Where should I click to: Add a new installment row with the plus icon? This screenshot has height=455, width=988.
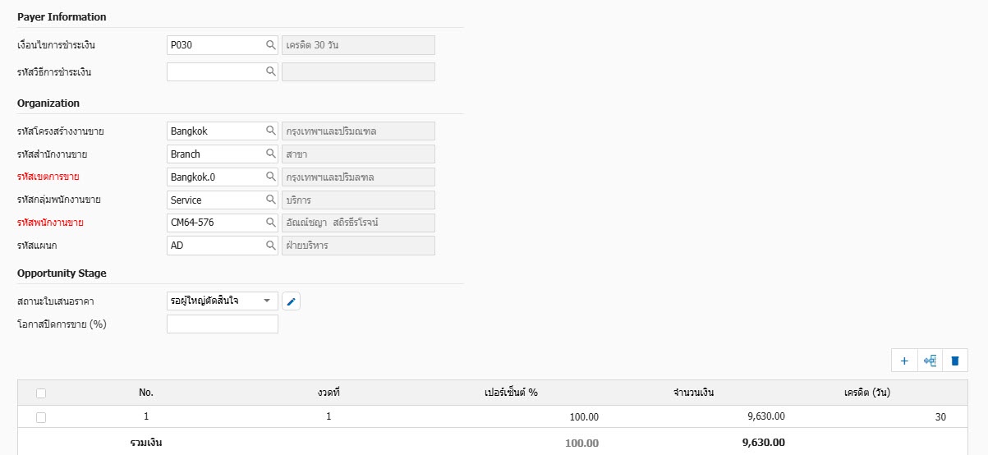pyautogui.click(x=904, y=361)
